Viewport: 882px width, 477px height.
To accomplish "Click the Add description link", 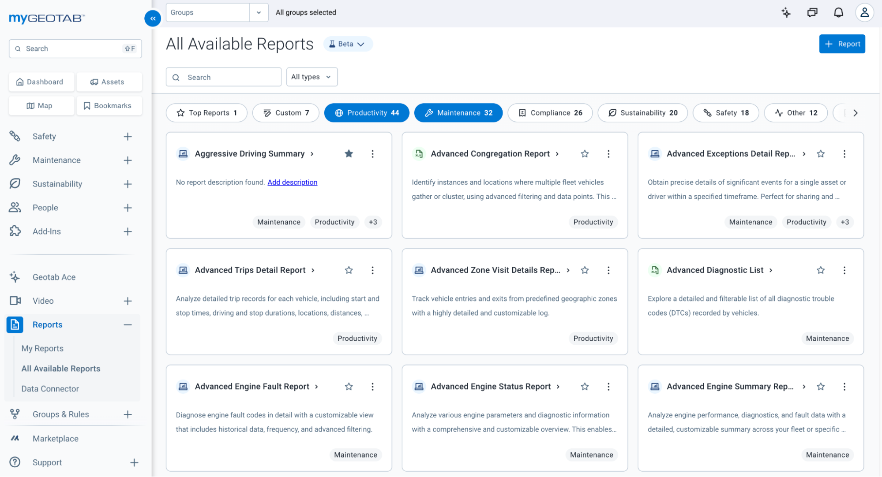I will tap(292, 182).
